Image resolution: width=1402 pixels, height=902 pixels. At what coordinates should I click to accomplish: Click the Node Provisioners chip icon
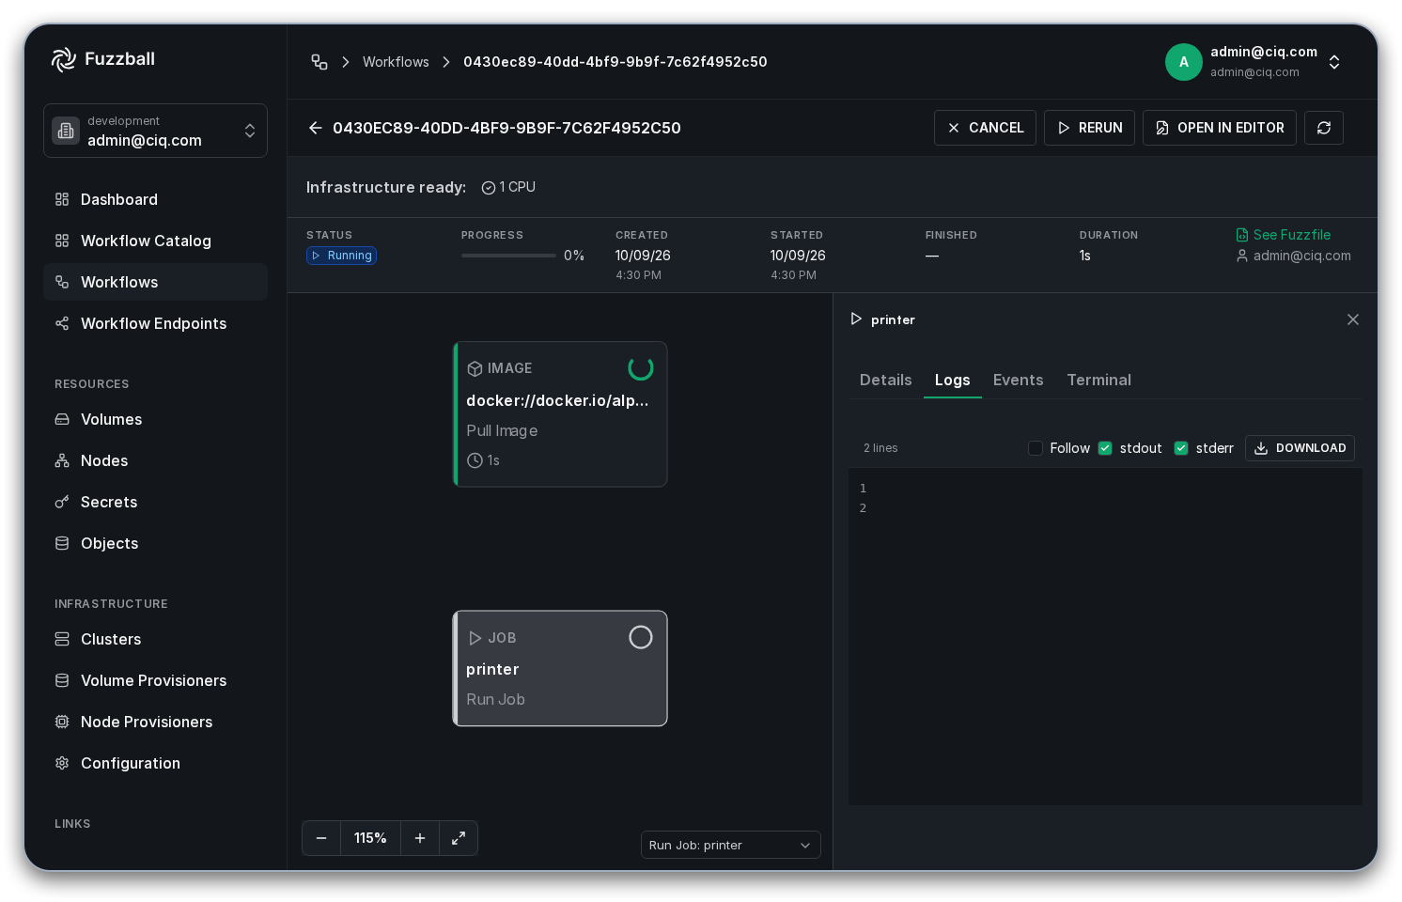pos(62,722)
